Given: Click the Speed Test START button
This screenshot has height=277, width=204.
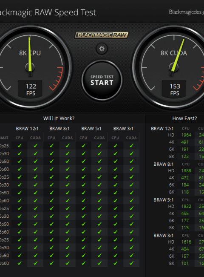Looking at the screenshot, I should pos(102,81).
